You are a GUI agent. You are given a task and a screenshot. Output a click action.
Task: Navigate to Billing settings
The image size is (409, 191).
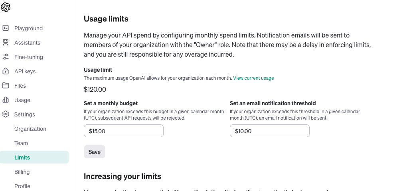[22, 172]
